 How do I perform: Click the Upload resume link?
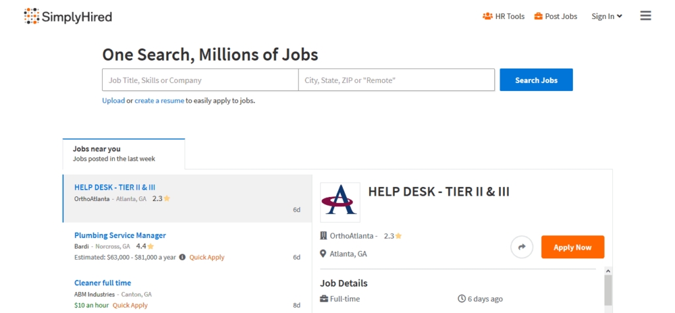[113, 101]
